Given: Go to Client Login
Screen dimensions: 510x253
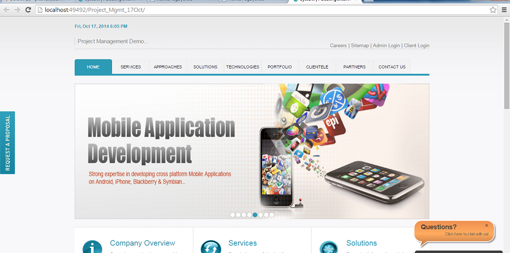Looking at the screenshot, I should (x=417, y=46).
